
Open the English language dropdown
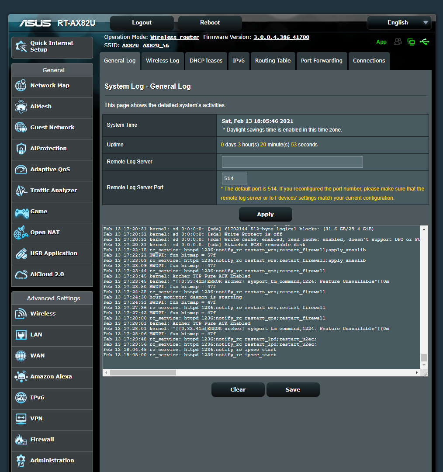[399, 23]
